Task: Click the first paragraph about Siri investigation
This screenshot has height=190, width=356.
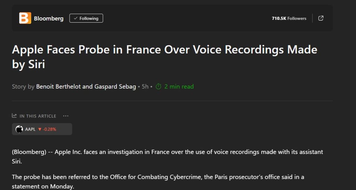Action: pos(167,156)
